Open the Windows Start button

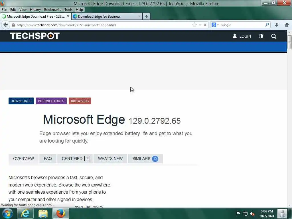tap(7, 213)
